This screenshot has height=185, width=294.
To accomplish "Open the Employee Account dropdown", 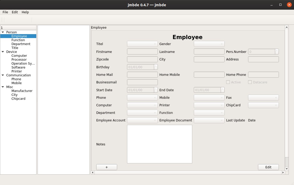I will coord(142,120).
